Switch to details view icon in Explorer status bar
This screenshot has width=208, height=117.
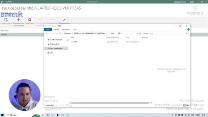click(x=185, y=105)
